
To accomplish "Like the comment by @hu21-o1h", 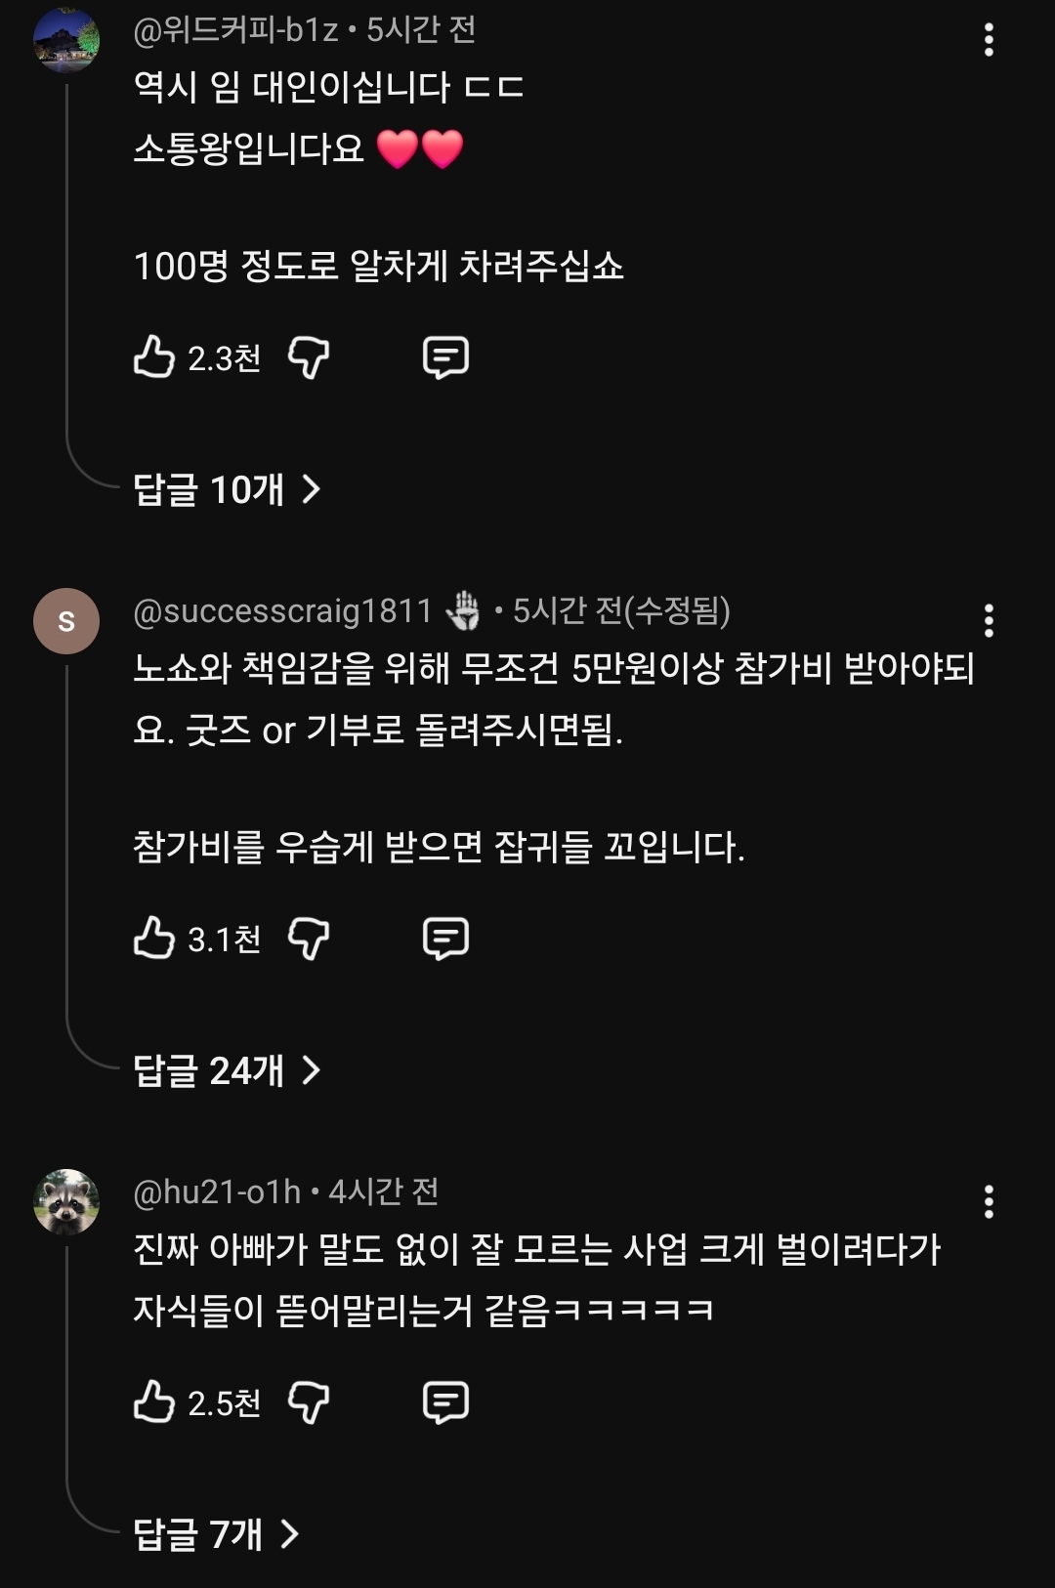I will coord(154,1402).
